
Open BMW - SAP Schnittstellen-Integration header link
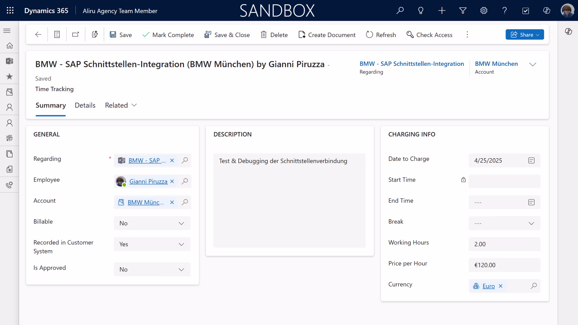point(412,64)
